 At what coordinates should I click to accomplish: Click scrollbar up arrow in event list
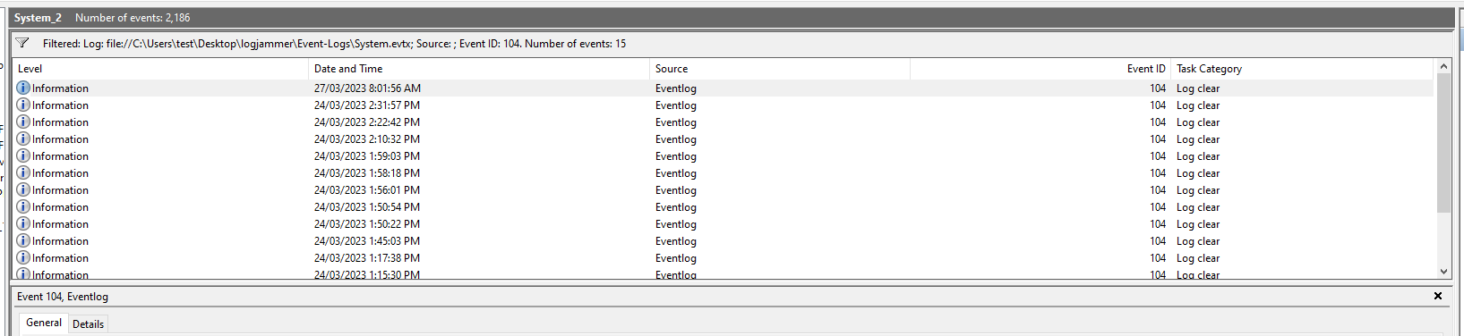coord(1443,67)
